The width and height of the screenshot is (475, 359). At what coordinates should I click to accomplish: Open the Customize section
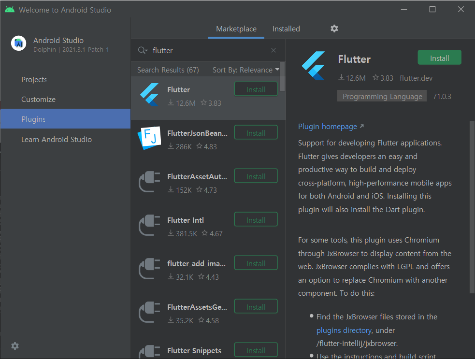coord(65,100)
